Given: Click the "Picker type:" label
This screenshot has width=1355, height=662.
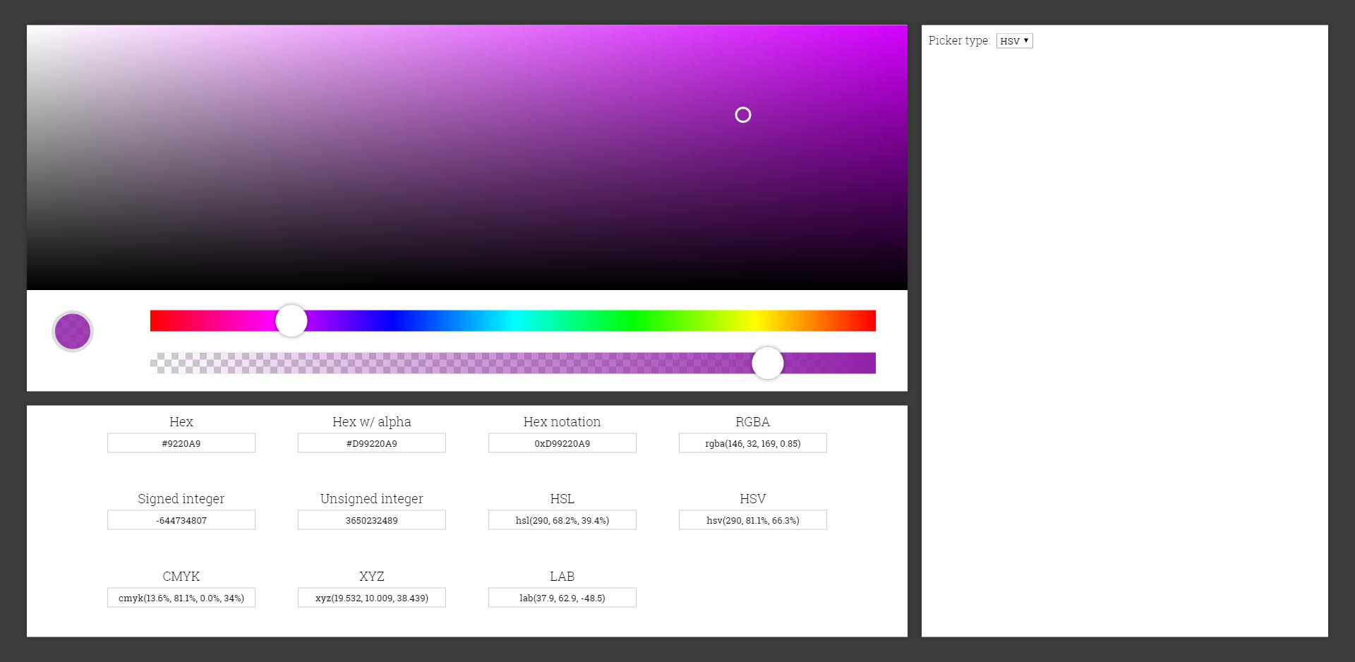Looking at the screenshot, I should (x=959, y=40).
